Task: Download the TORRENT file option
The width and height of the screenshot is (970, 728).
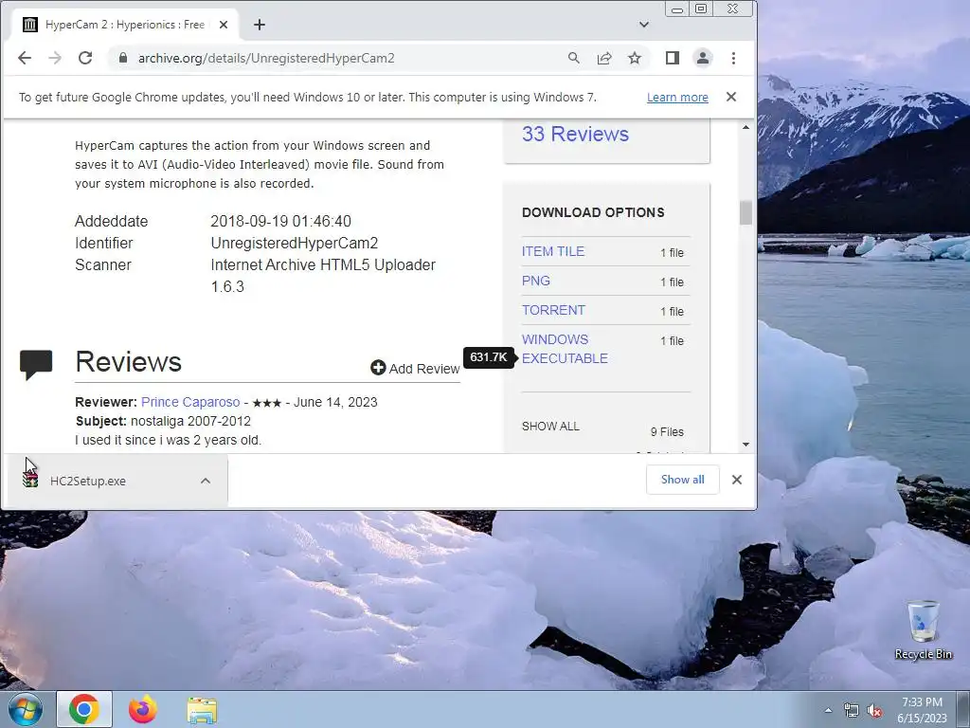Action: 553,310
